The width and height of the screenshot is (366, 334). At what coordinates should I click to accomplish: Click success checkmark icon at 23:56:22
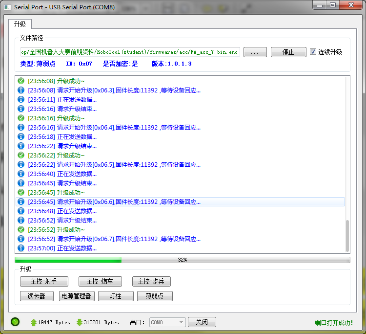[21, 155]
